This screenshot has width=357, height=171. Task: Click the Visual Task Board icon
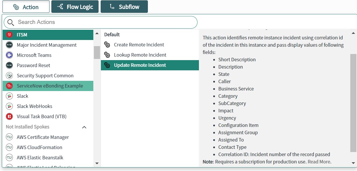[9, 116]
